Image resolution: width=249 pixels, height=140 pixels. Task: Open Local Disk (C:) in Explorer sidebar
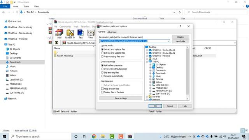(x=16, y=80)
